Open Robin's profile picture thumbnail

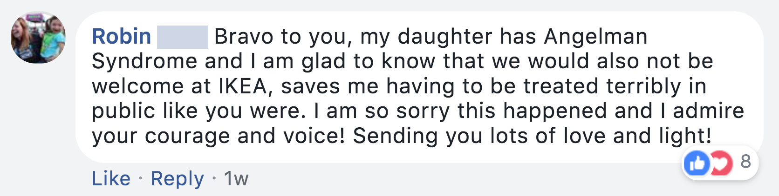tap(38, 37)
